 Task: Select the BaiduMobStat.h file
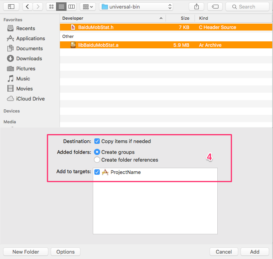pyautogui.click(x=166, y=27)
